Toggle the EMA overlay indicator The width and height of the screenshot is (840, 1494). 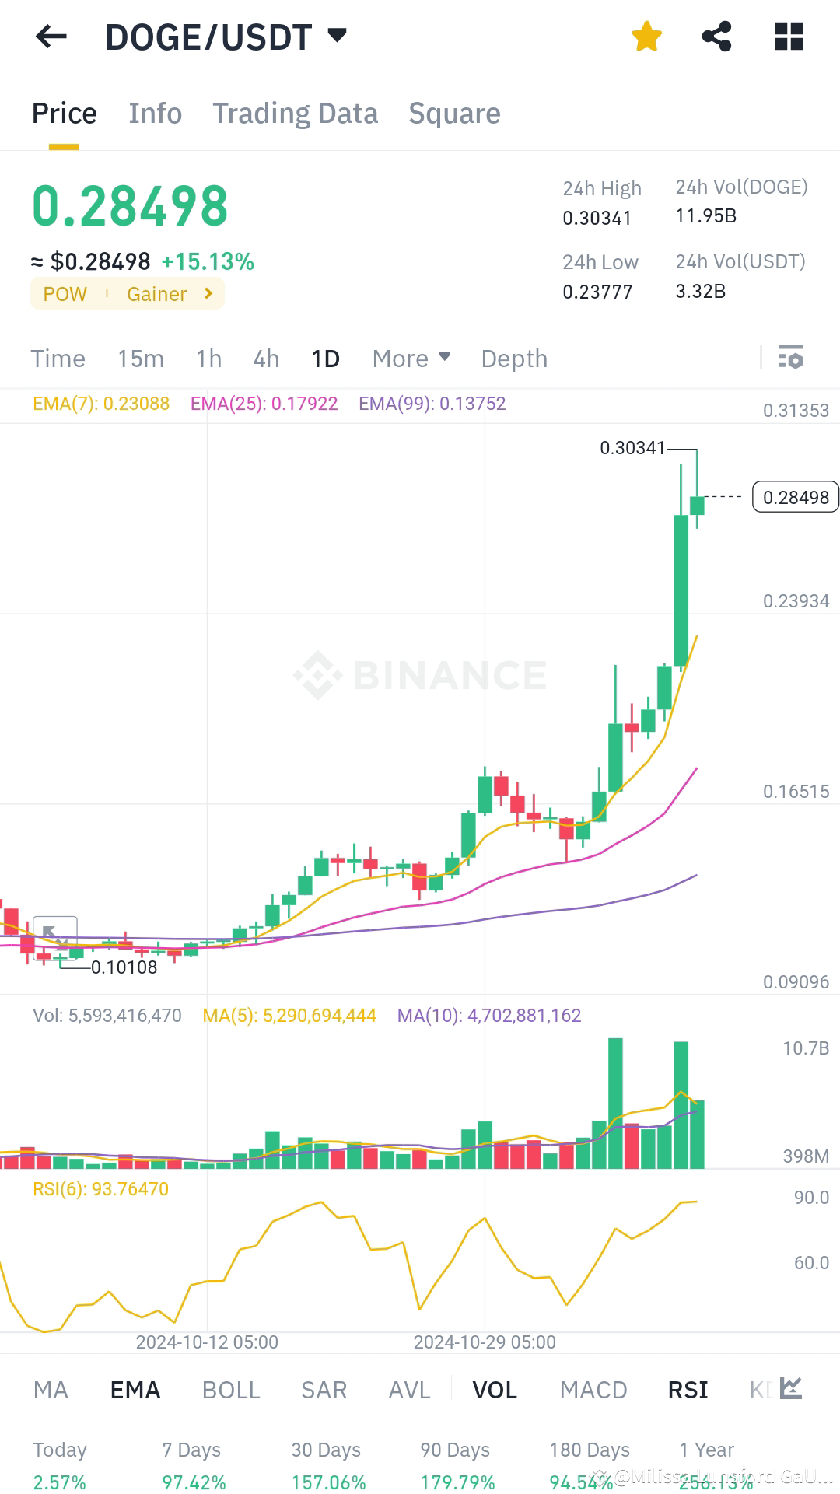[x=135, y=1390]
